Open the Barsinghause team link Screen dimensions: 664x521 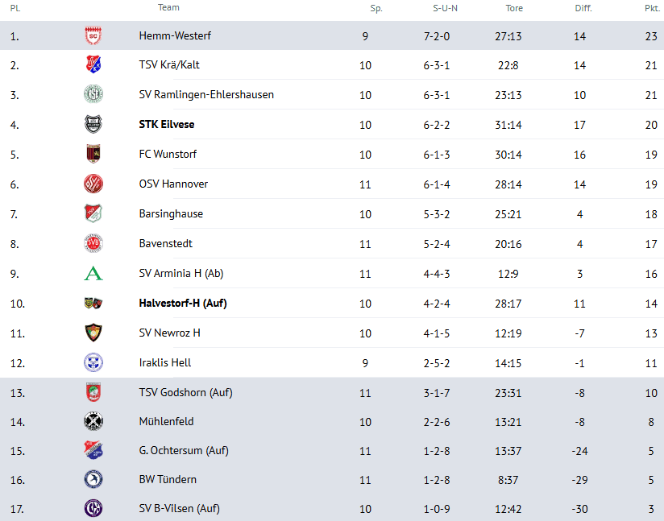(x=171, y=214)
